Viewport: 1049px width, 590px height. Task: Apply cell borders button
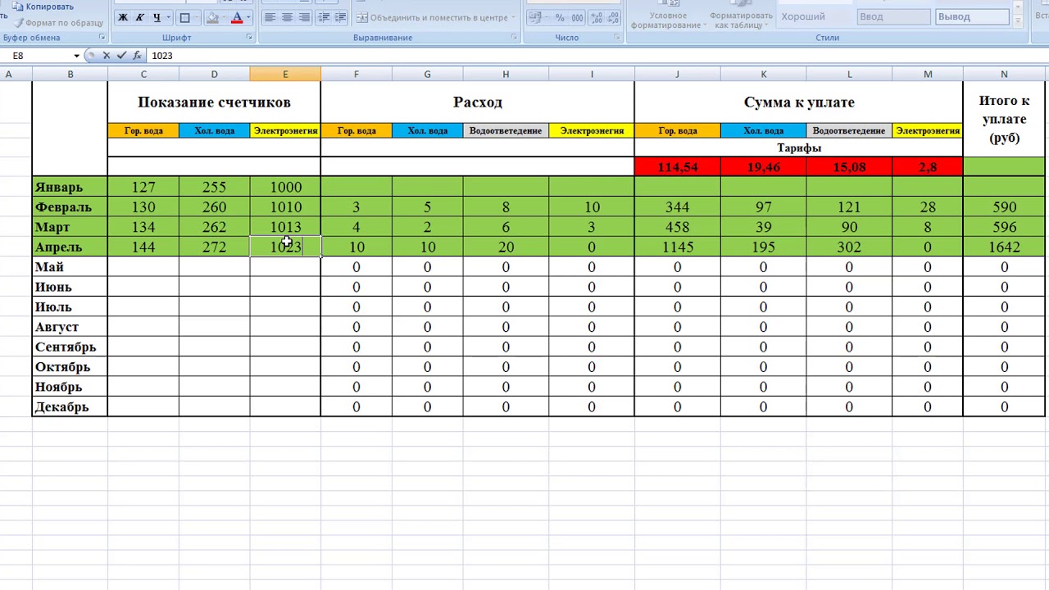(184, 17)
